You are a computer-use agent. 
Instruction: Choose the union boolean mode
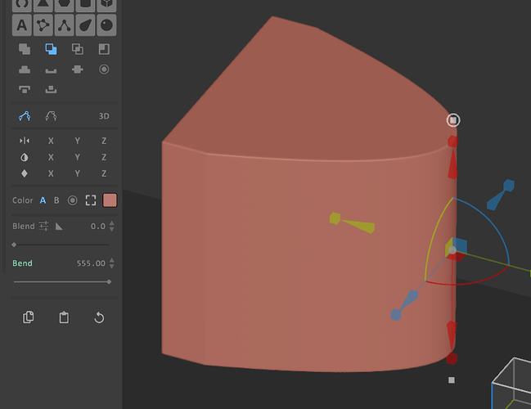tap(25, 49)
